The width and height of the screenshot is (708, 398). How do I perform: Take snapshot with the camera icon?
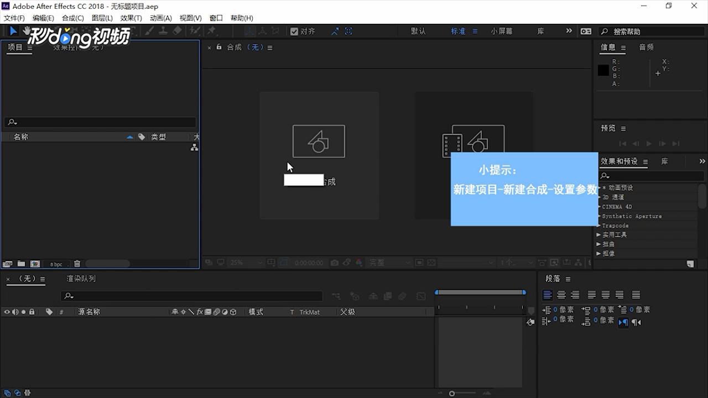coord(334,263)
